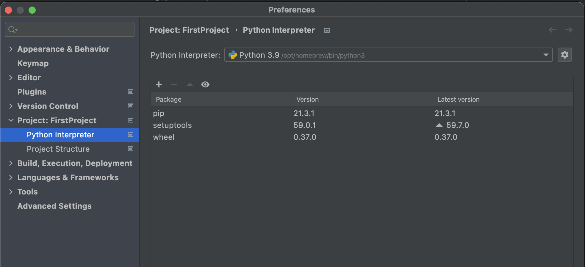Image resolution: width=585 pixels, height=267 pixels.
Task: Select Keymap in the sidebar
Action: (33, 63)
